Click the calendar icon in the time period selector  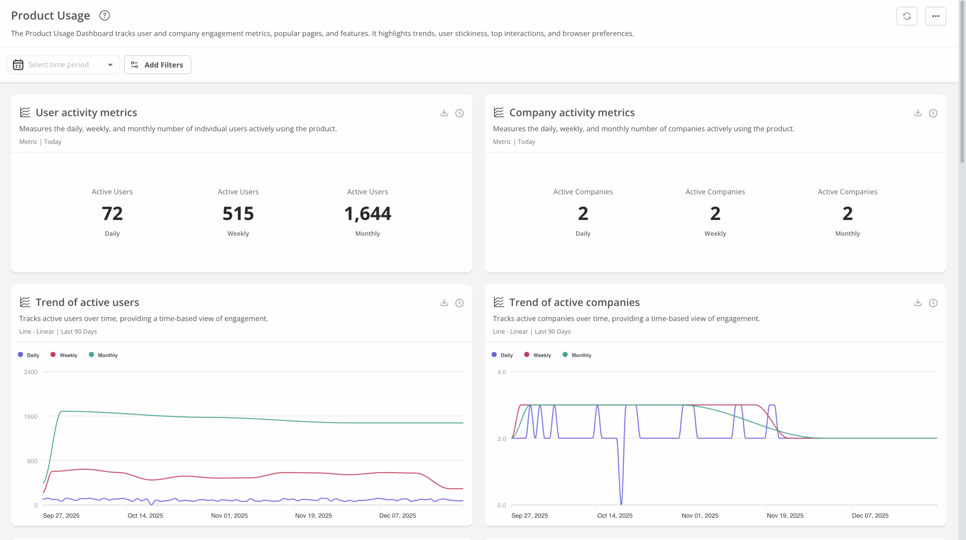(x=18, y=64)
